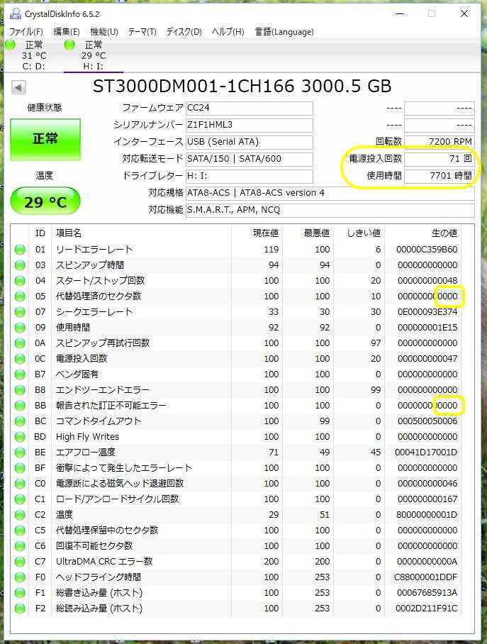487x644 pixels.
Task: Click the green status icon for シークエラーレート
Action: (20, 312)
